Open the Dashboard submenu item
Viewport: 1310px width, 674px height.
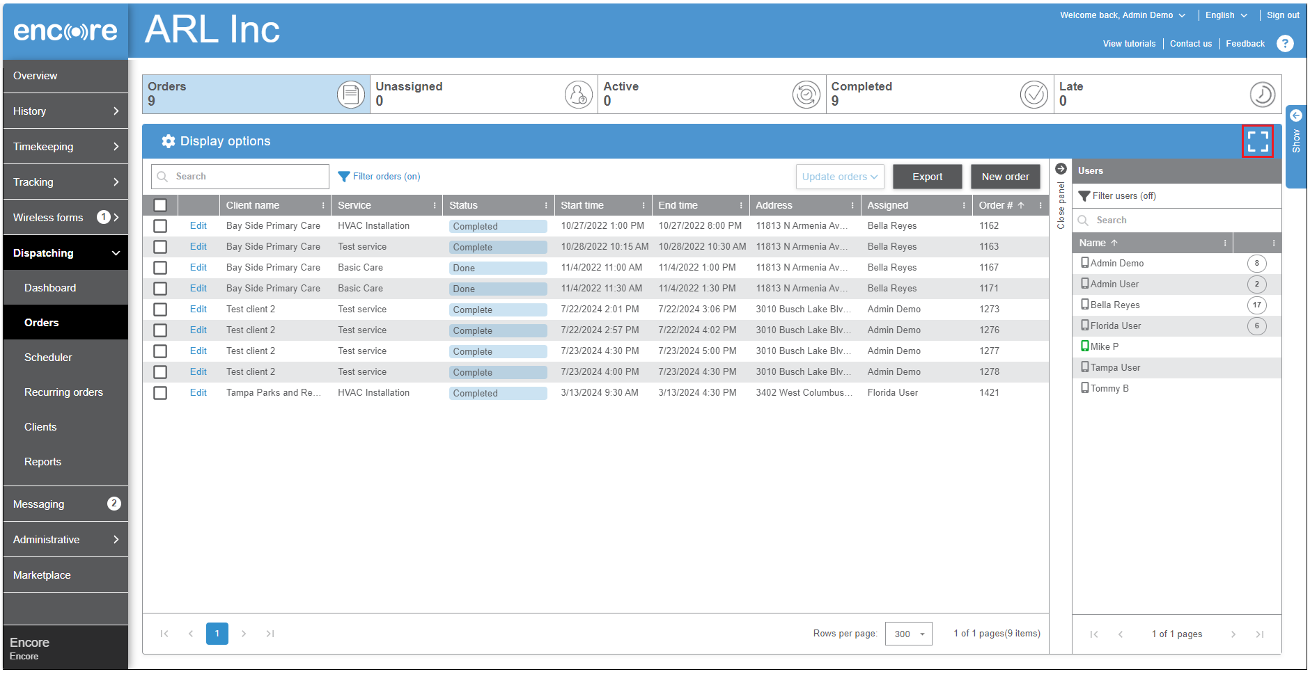point(65,288)
